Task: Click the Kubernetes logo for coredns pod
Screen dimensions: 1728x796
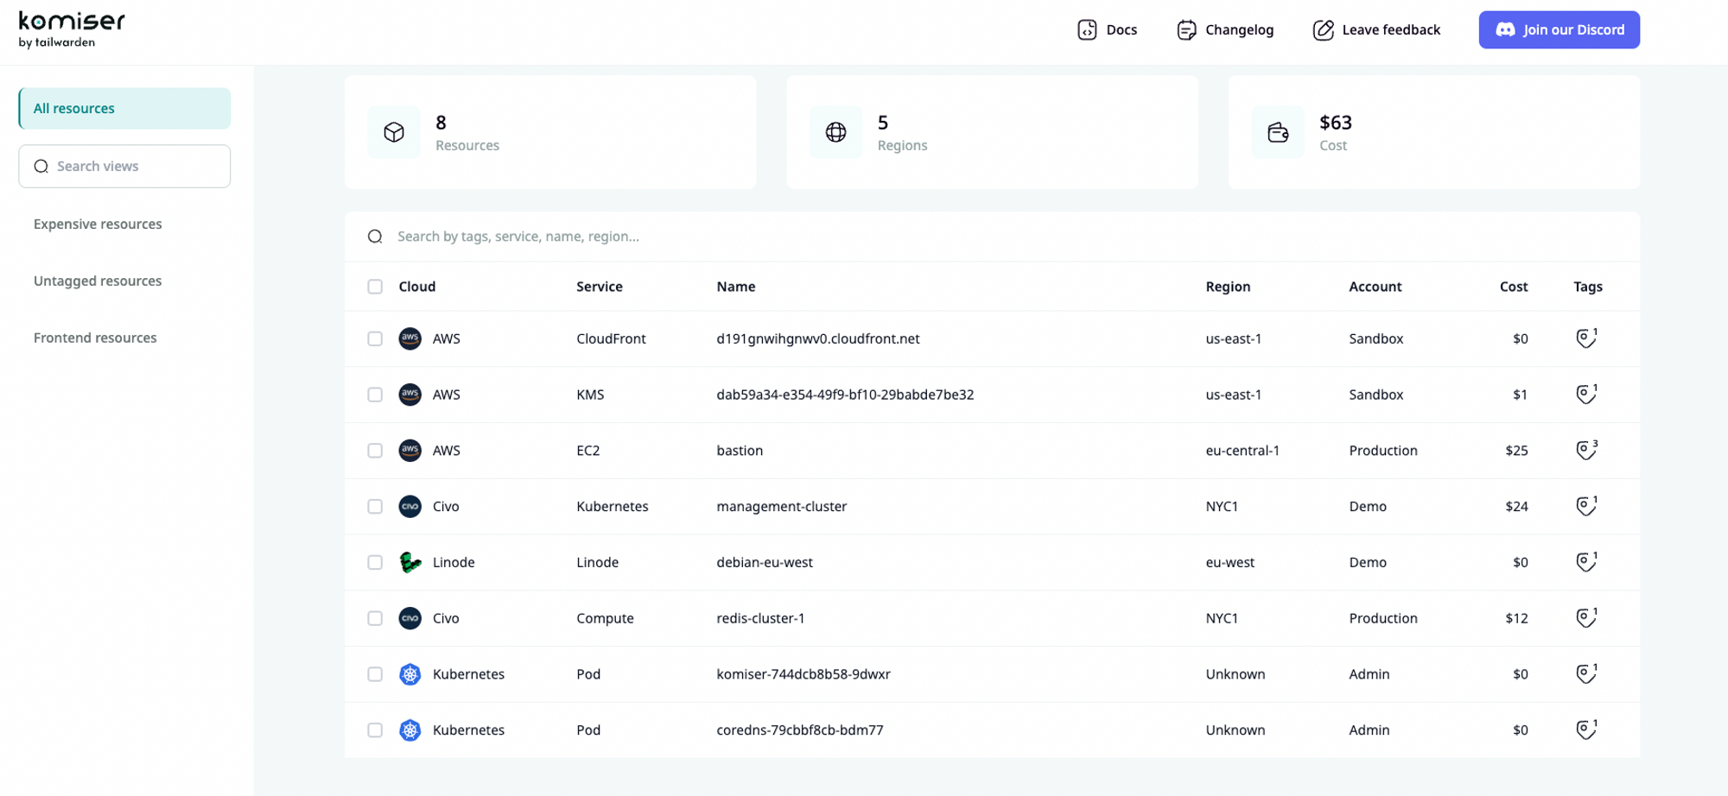Action: pos(410,730)
